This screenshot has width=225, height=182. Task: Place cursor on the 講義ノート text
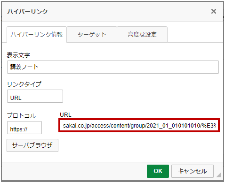pyautogui.click(x=24, y=67)
